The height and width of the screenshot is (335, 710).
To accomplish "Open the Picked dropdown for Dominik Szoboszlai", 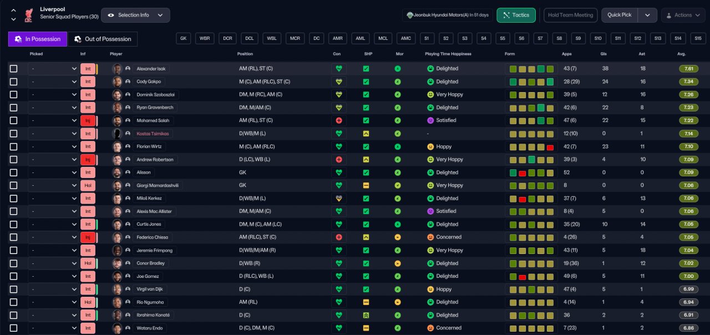I will coord(54,95).
